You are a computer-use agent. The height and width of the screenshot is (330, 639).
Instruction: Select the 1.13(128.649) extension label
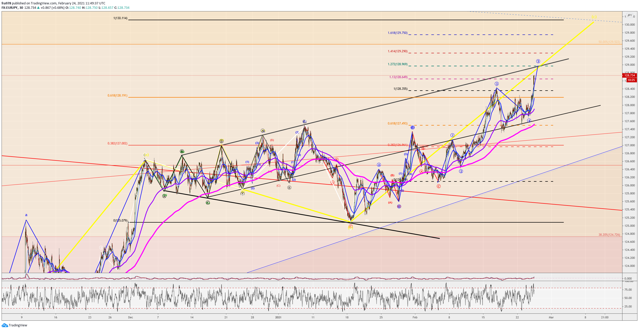point(398,77)
